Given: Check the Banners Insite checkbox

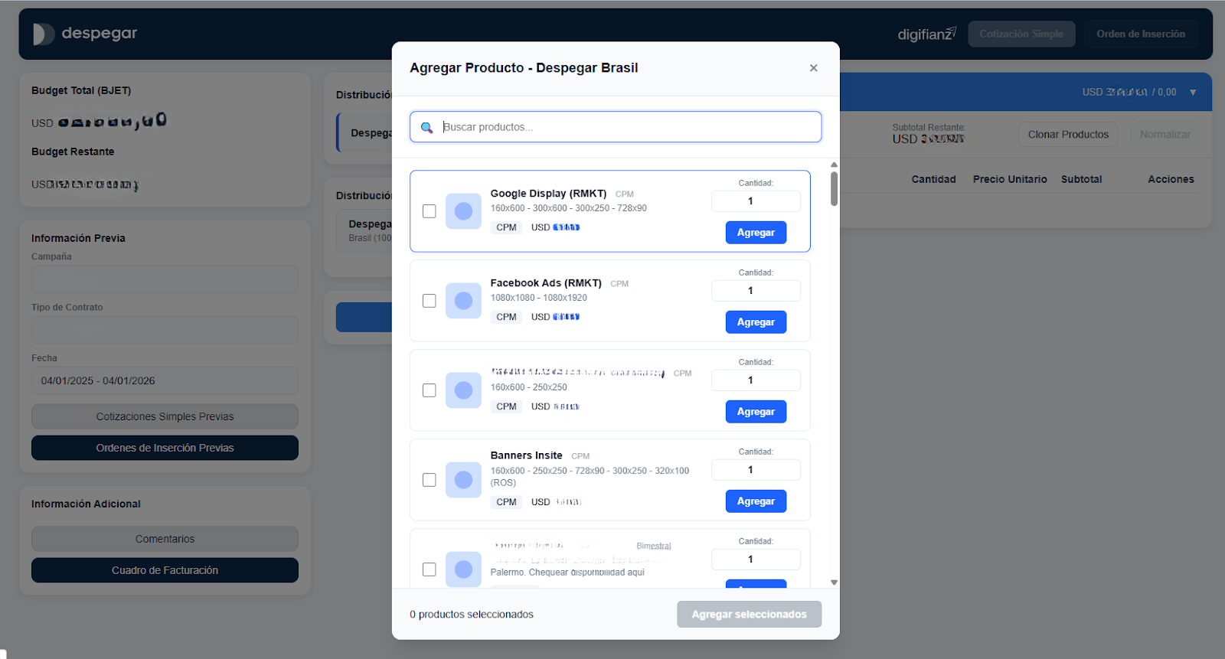Looking at the screenshot, I should (x=430, y=480).
